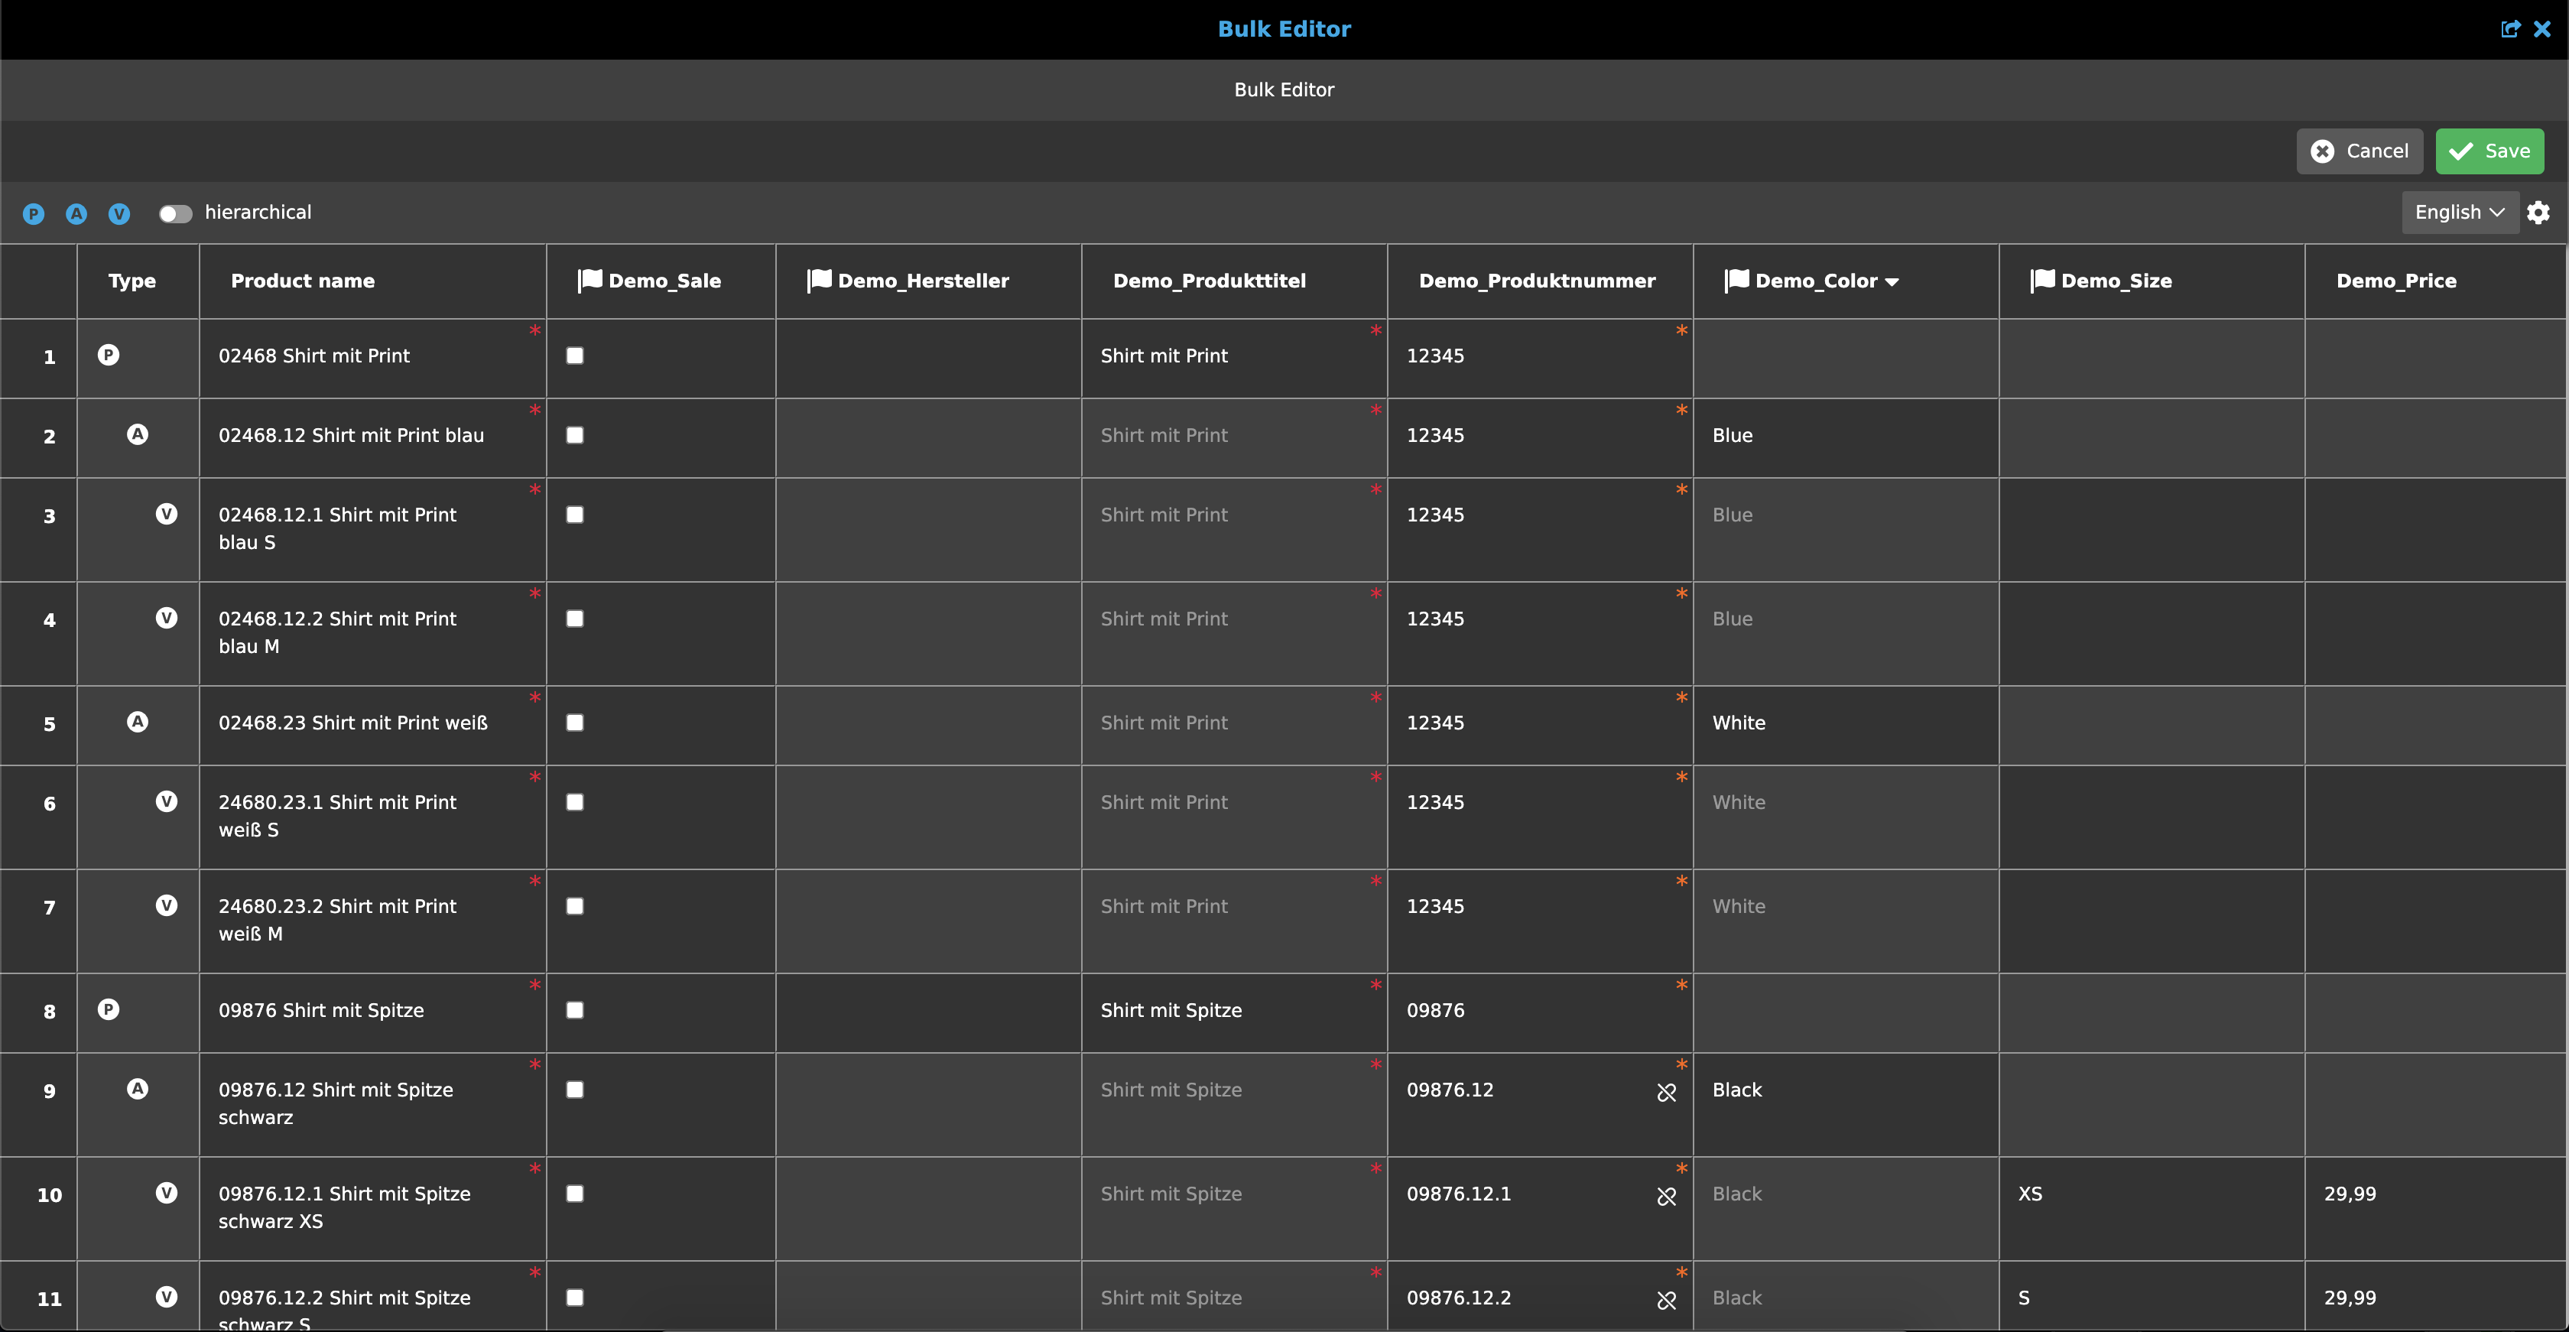The height and width of the screenshot is (1332, 2569).
Task: Click unlink icon beside 09876.12 Produktnummer
Action: click(1665, 1093)
